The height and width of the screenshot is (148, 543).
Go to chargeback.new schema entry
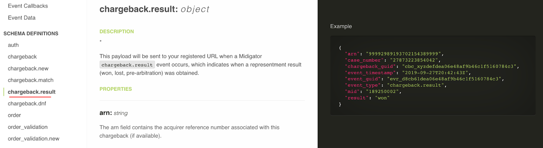(28, 68)
